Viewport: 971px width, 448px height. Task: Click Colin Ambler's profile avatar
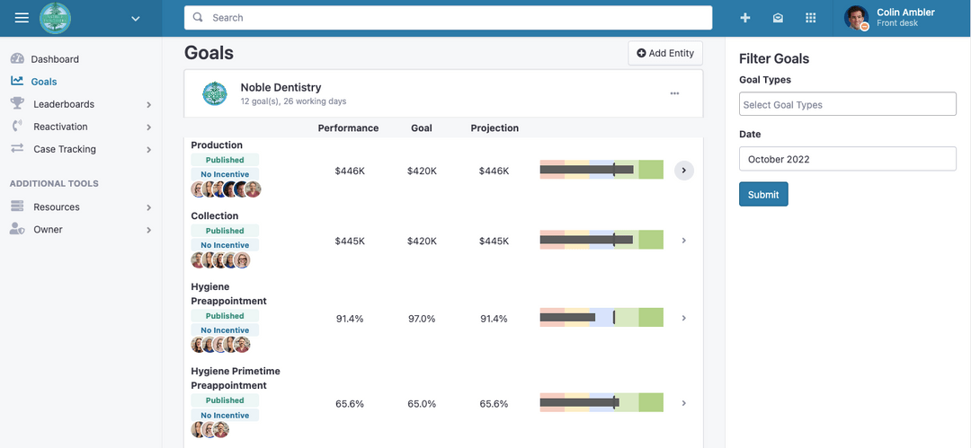(x=856, y=18)
